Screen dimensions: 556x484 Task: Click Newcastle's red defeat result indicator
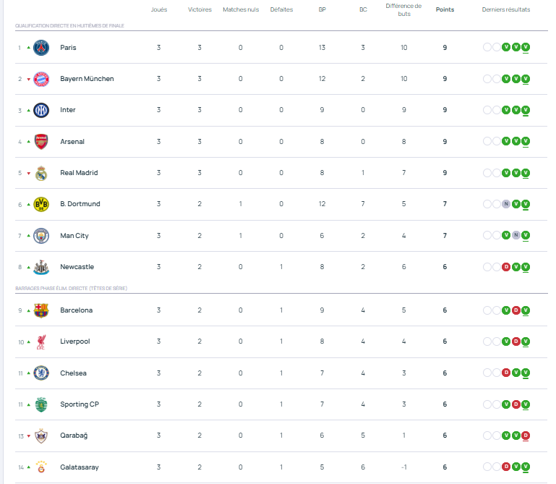(506, 267)
